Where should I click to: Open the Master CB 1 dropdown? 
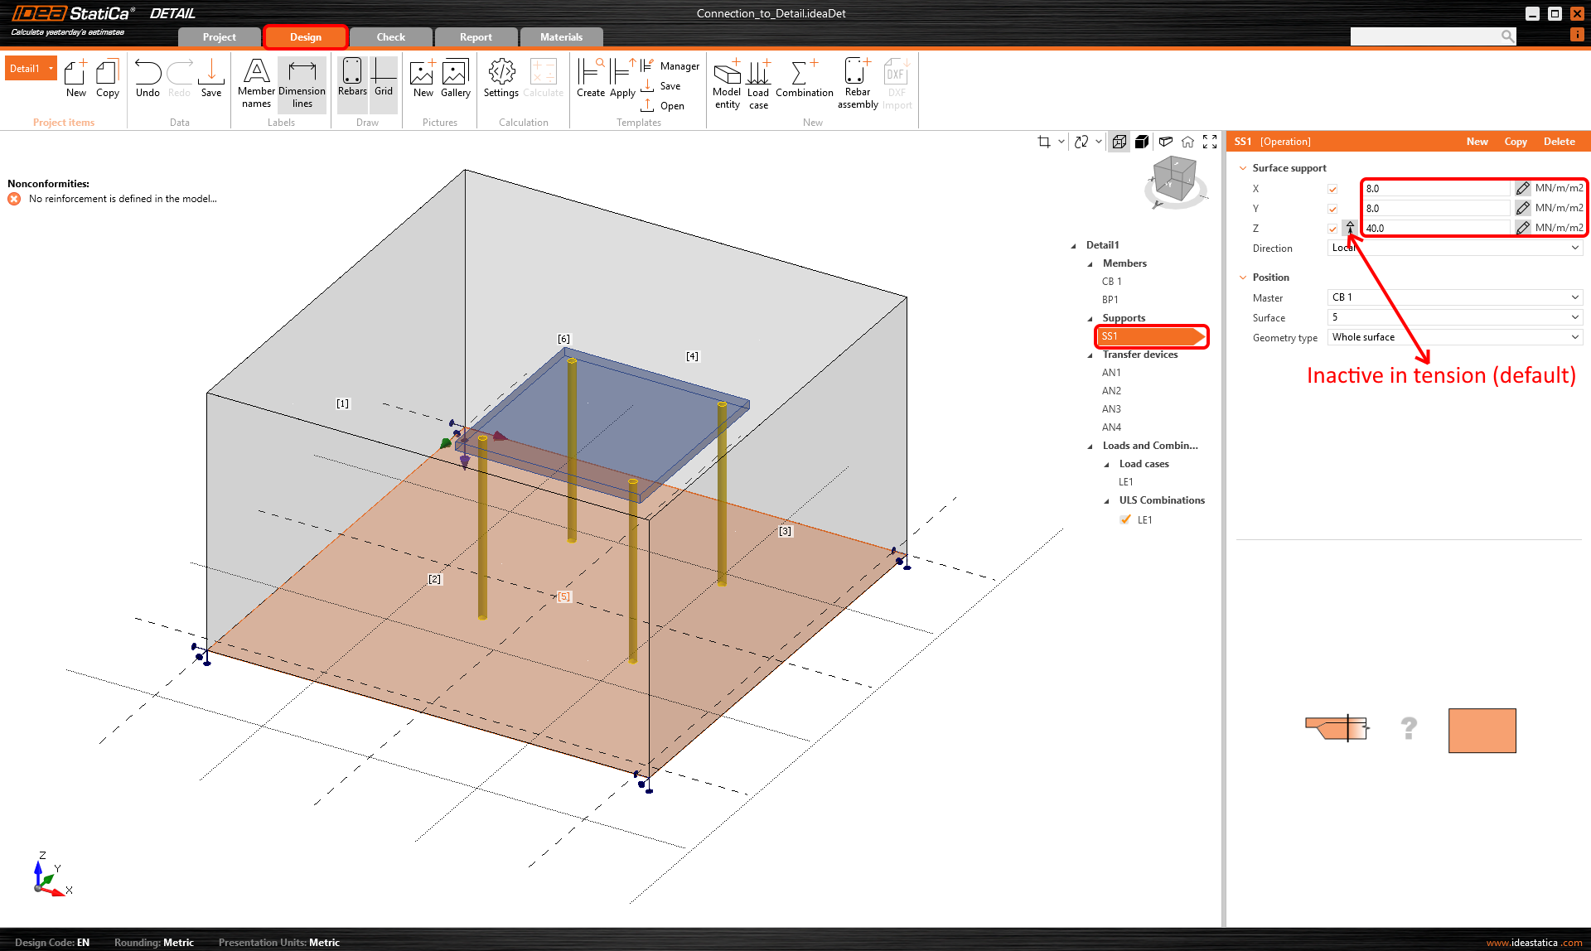pyautogui.click(x=1454, y=297)
